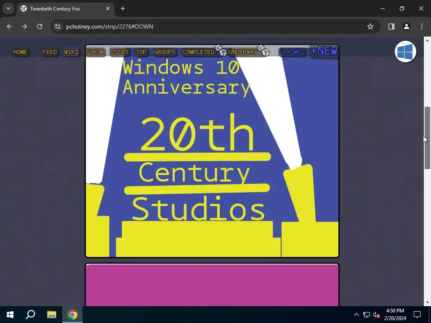431x323 pixels.
Task: Start a +NEW strip
Action: pos(324,51)
